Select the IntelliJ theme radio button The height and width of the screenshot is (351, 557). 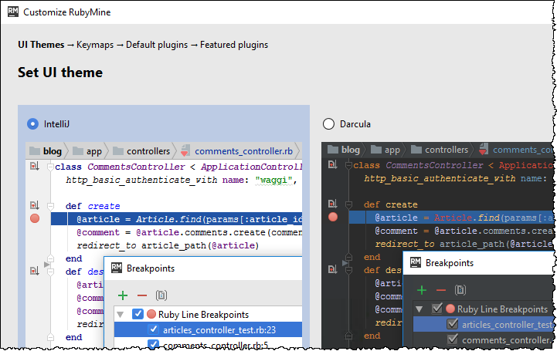click(32, 123)
